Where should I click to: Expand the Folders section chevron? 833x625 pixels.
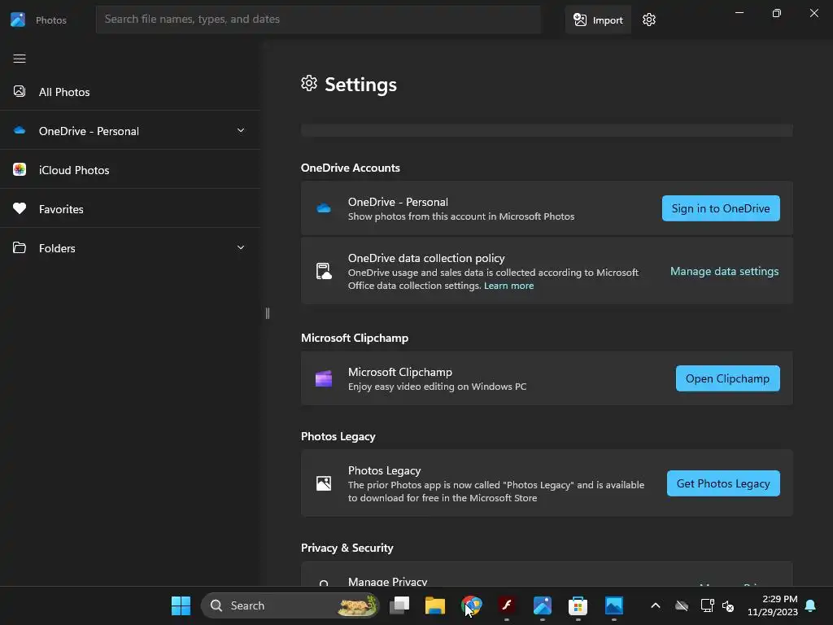tap(241, 247)
